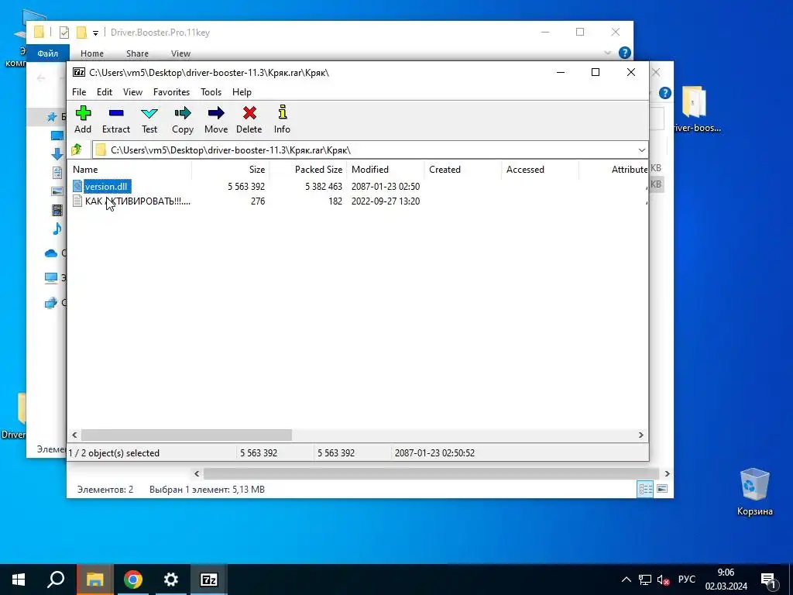Screen dimensions: 793x595
Task: Open quick access toolbar dropdown arrow
Action: coord(95,33)
